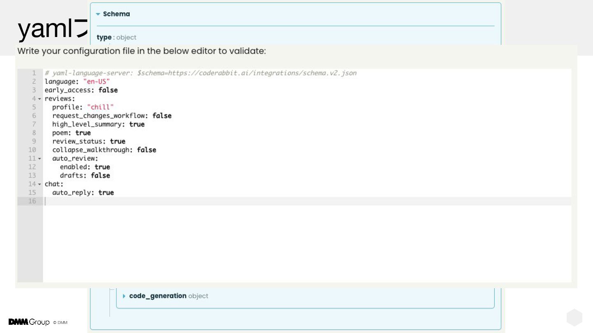The image size is (593, 333).
Task: Click the early_access false value
Action: pos(108,90)
